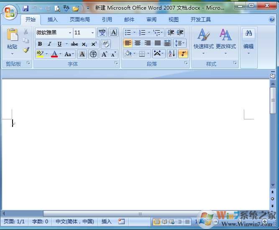Grow font size with large A
Screen dimensions: 279x230
click(x=104, y=54)
